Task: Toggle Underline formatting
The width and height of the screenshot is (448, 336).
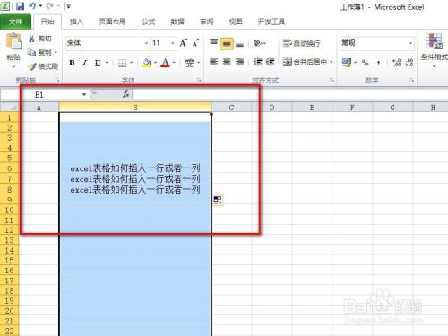Action: pyautogui.click(x=98, y=63)
